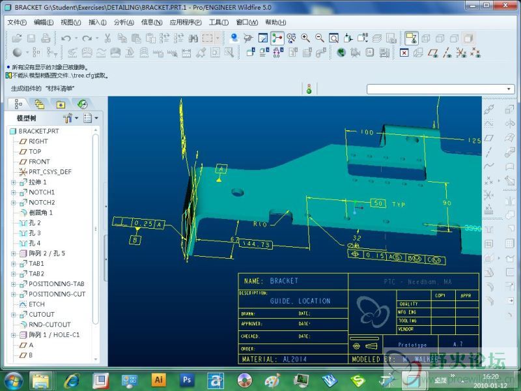This screenshot has width=521, height=391.
Task: Open the Undo history dropdown arrow
Action: coord(76,38)
